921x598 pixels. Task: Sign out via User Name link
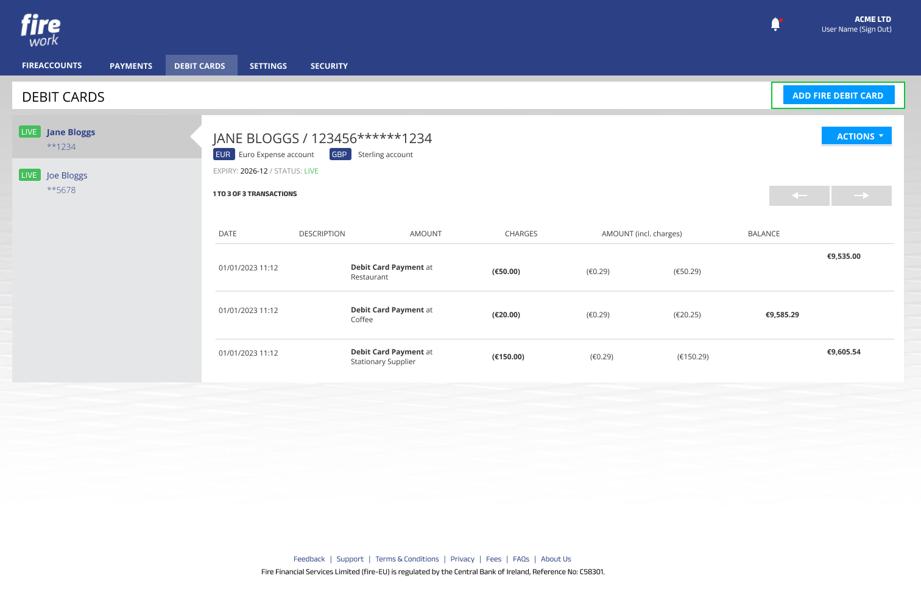(x=856, y=29)
